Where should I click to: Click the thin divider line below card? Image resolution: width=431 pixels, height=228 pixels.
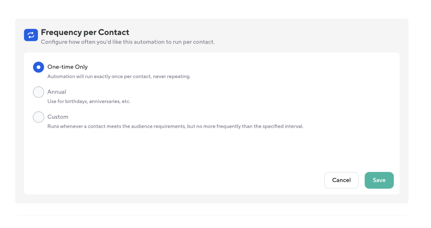[212, 215]
